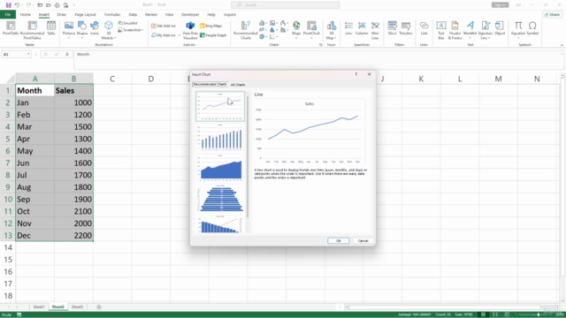The width and height of the screenshot is (566, 318).
Task: Open the Maps chart dropdown
Action: coord(296,38)
